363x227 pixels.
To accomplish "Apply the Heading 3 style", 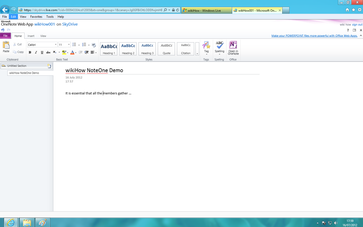I will 147,49.
